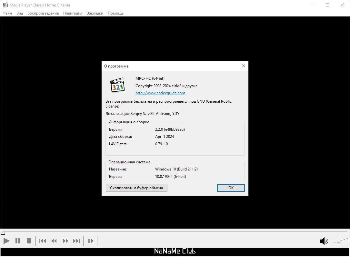Open the Закладки menu
This screenshot has width=350, height=257.
95,13
